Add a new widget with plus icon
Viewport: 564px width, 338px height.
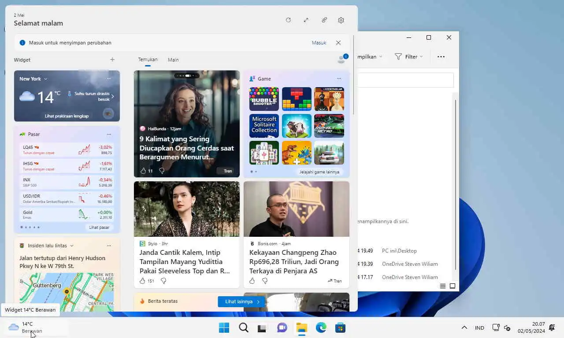click(112, 59)
